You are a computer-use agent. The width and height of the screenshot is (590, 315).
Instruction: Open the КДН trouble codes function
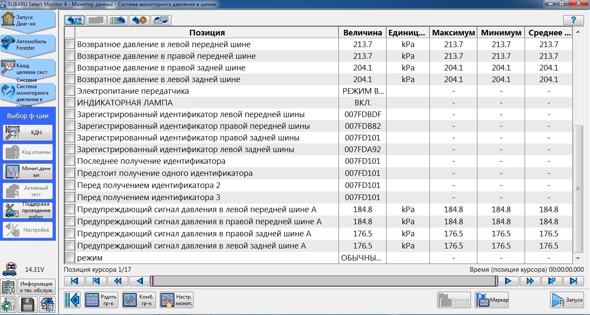point(28,133)
